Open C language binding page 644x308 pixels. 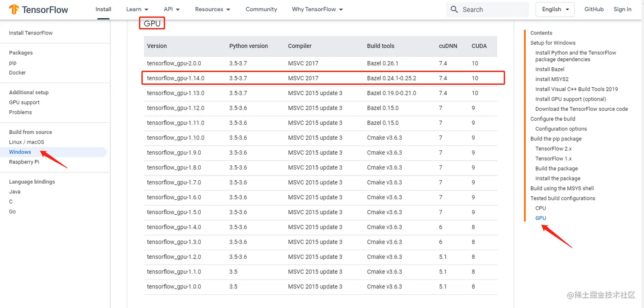pos(11,201)
